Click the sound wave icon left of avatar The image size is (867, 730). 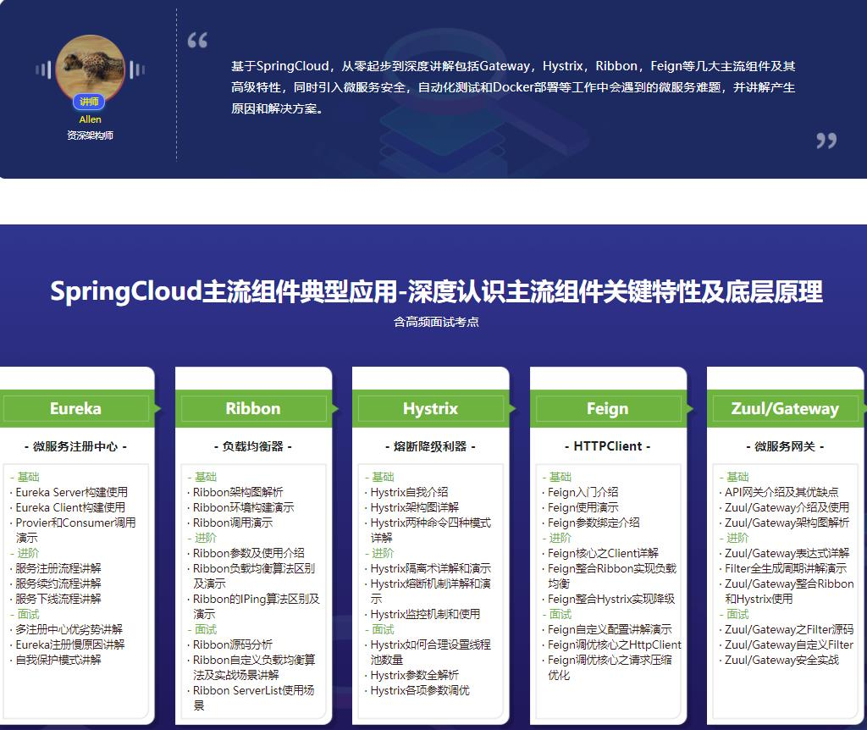(43, 70)
